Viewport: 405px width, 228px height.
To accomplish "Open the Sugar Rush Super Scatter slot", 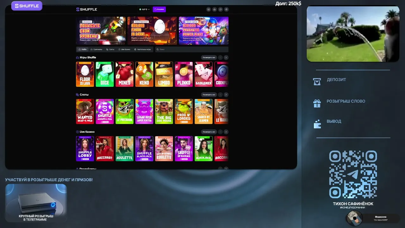I will pyautogui.click(x=144, y=111).
